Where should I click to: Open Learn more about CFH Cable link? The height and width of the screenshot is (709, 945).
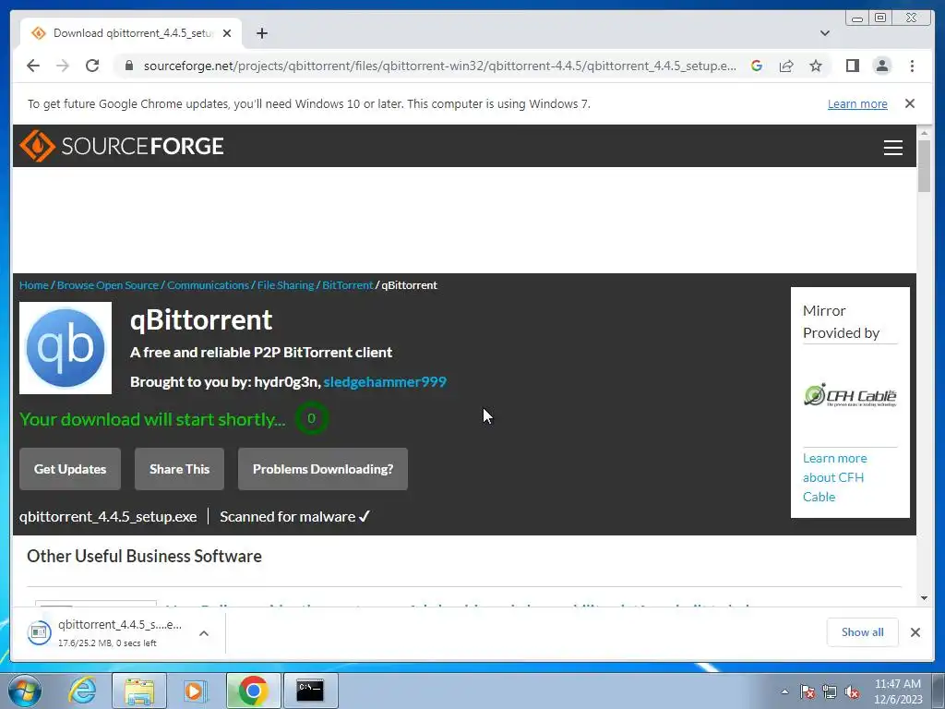[x=834, y=477]
